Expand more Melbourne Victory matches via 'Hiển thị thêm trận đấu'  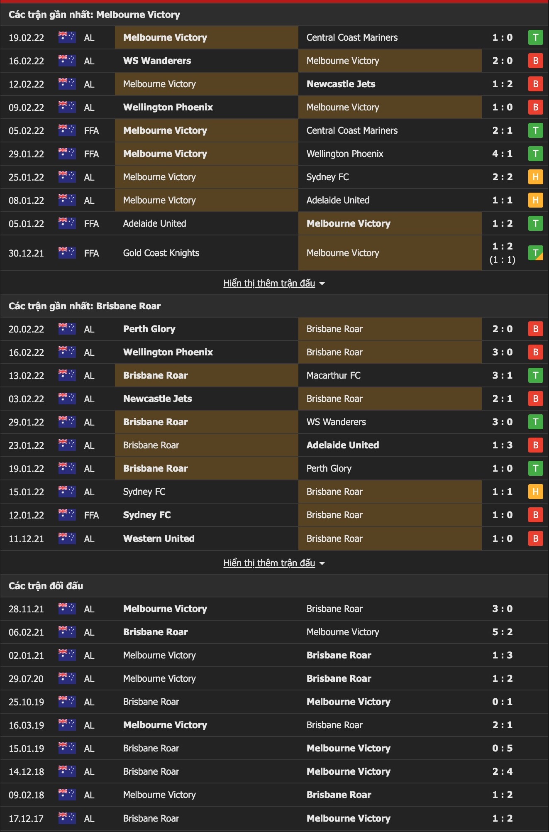[269, 283]
